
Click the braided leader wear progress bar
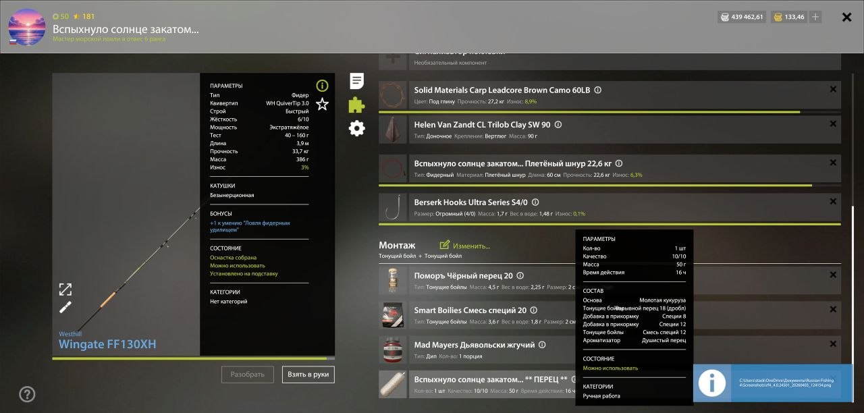tap(610, 185)
